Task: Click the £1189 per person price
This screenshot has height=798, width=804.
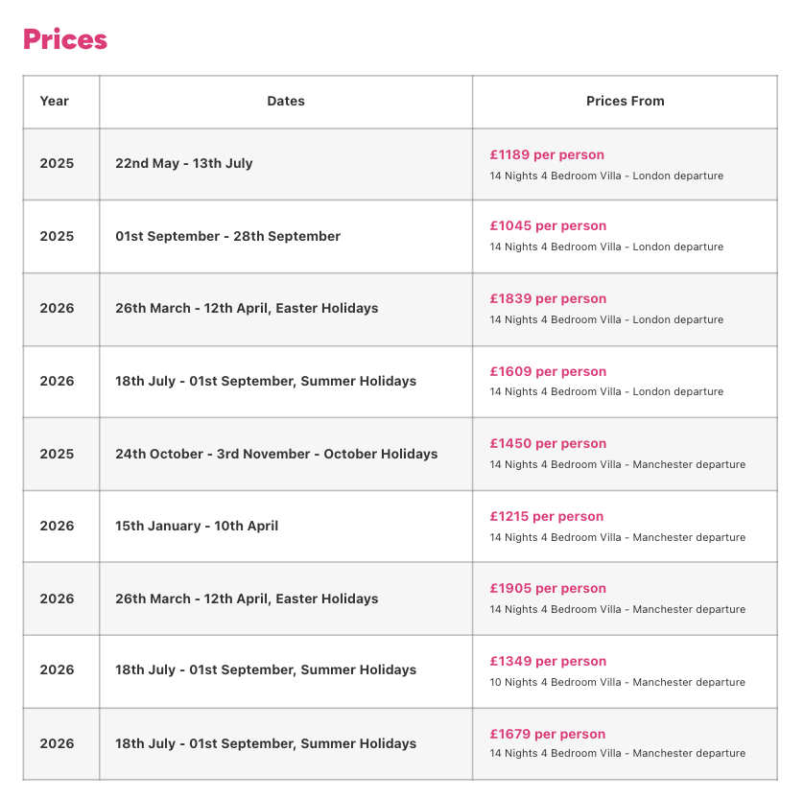Action: [x=547, y=154]
